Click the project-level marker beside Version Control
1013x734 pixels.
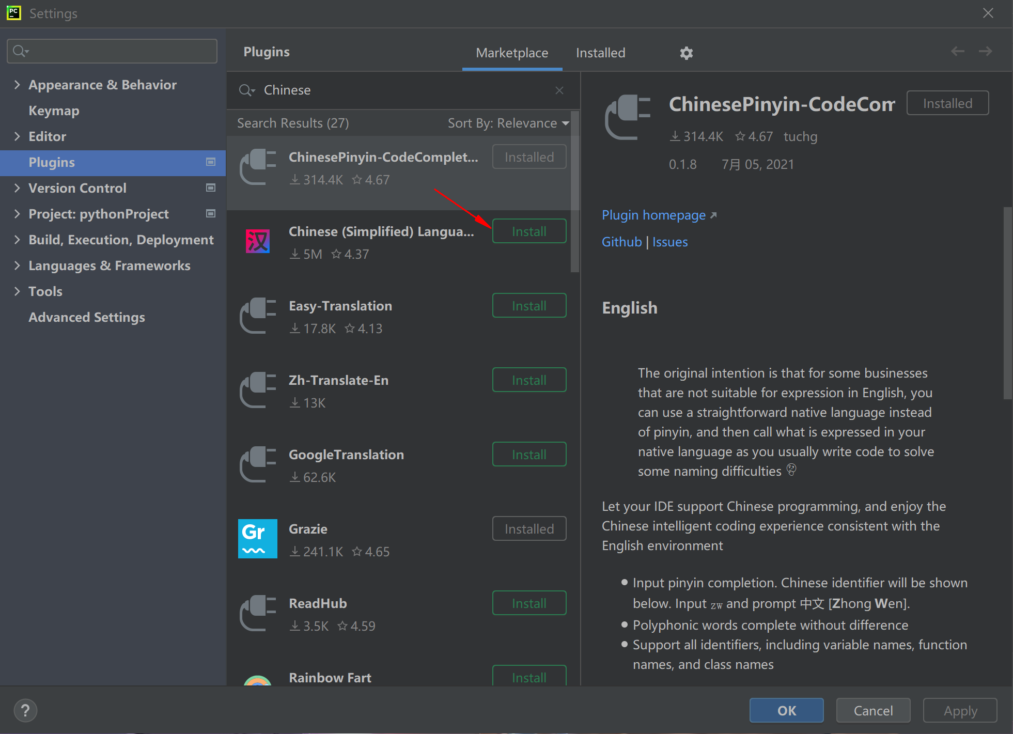[x=211, y=188]
